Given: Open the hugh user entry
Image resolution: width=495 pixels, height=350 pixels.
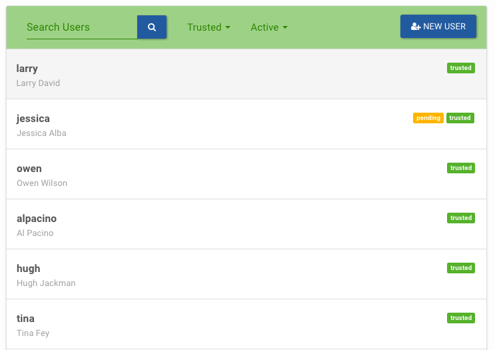Looking at the screenshot, I should (247, 274).
